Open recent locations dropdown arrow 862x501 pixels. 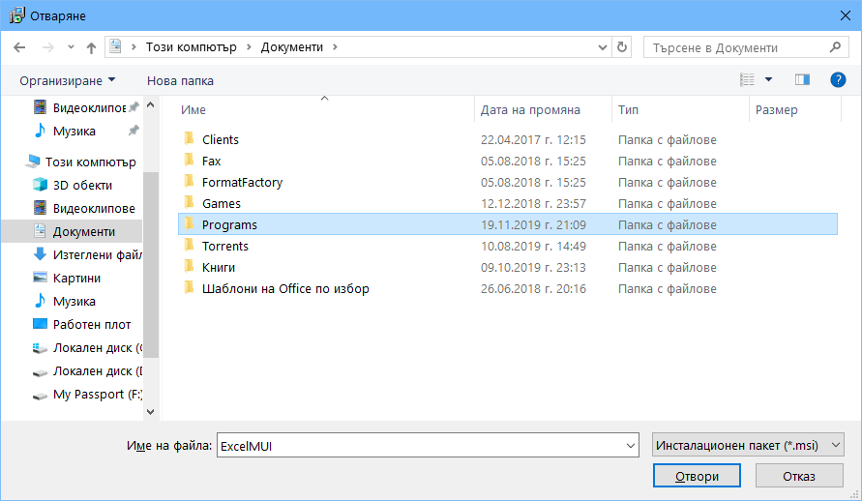click(71, 47)
